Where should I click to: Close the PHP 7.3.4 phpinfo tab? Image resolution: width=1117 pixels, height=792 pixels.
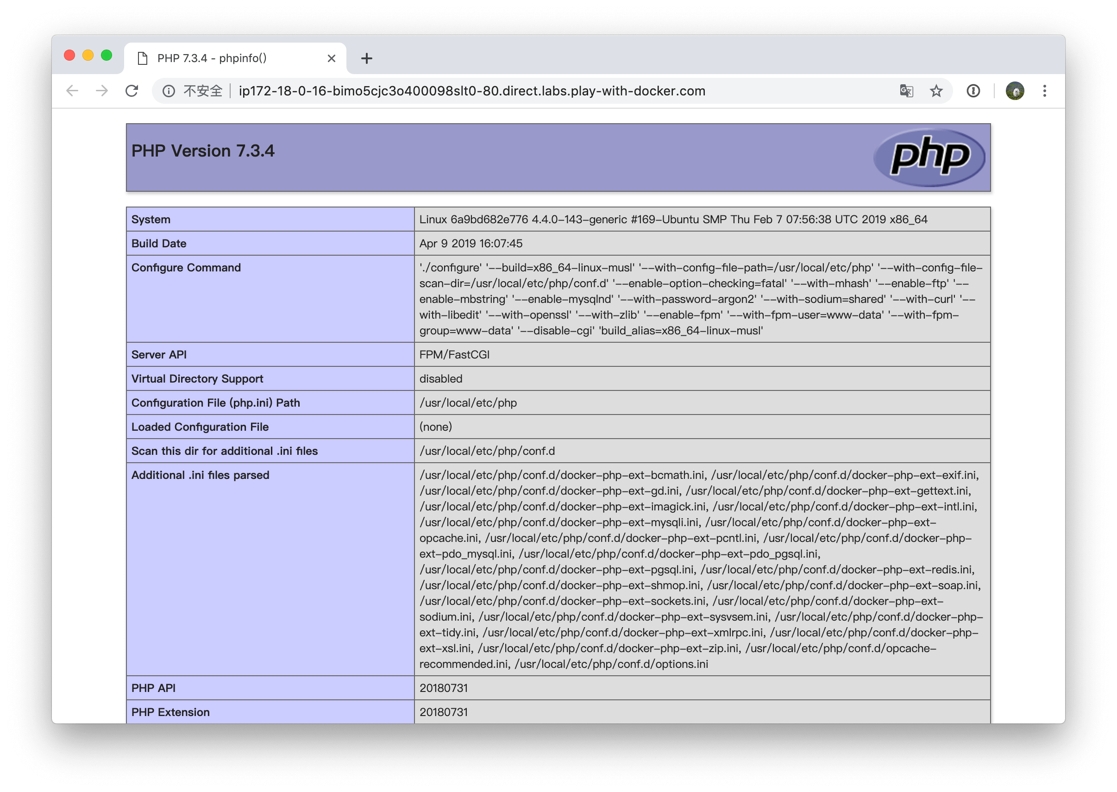331,58
